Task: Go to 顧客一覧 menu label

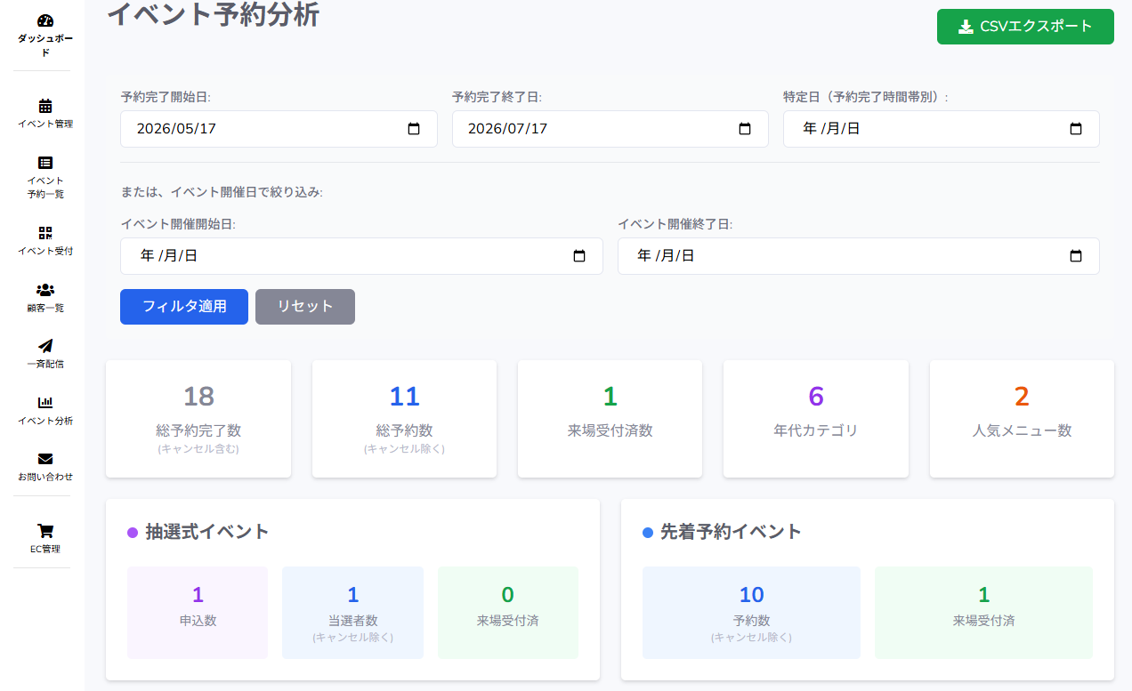Action: [x=45, y=308]
